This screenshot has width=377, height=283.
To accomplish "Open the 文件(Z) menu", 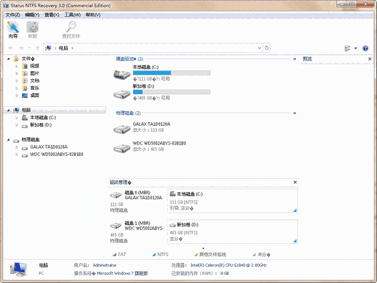I will [x=13, y=15].
